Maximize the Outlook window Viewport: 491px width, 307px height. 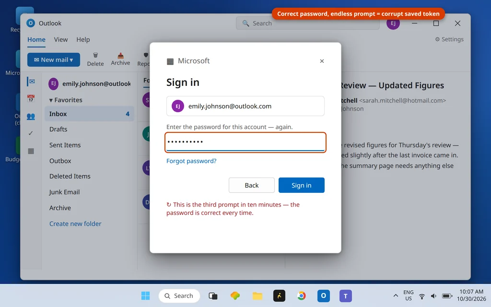436,23
